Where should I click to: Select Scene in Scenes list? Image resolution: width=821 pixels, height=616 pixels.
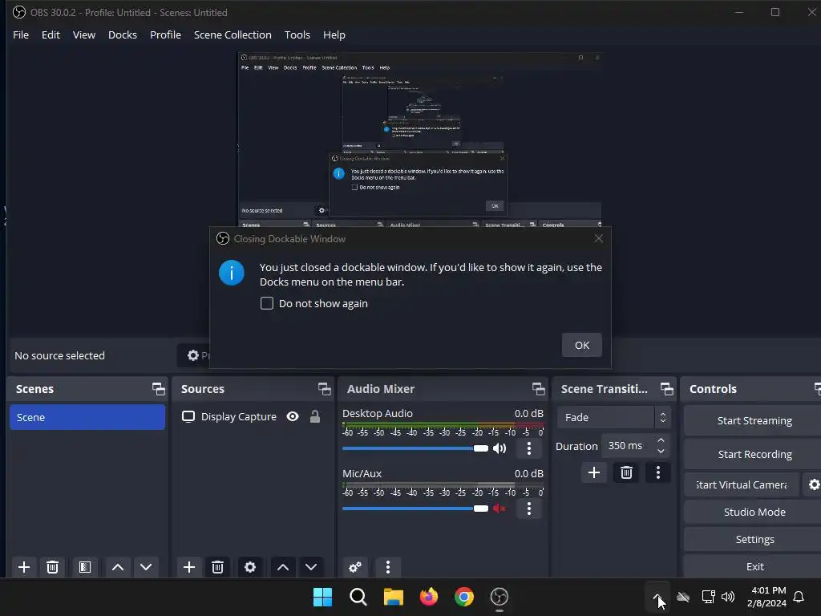pos(87,417)
